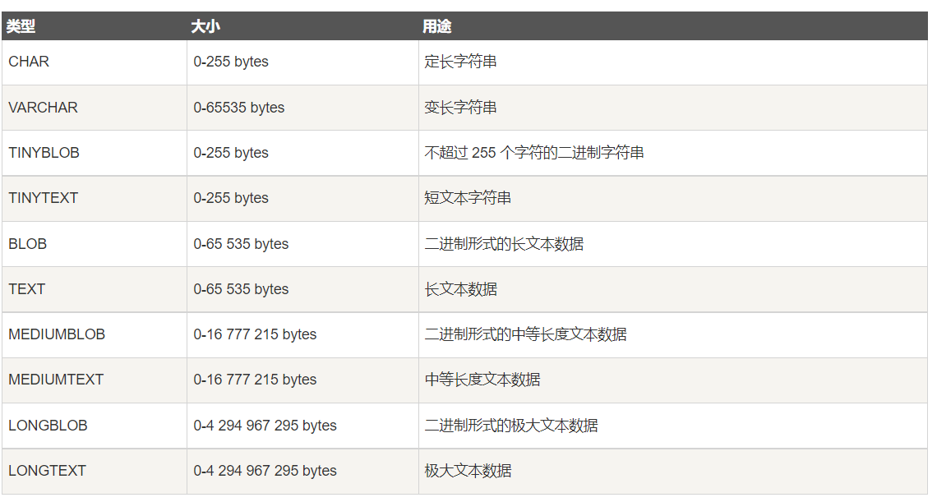Click the size value in the TINYTEXT row
The image size is (937, 502).
231,198
